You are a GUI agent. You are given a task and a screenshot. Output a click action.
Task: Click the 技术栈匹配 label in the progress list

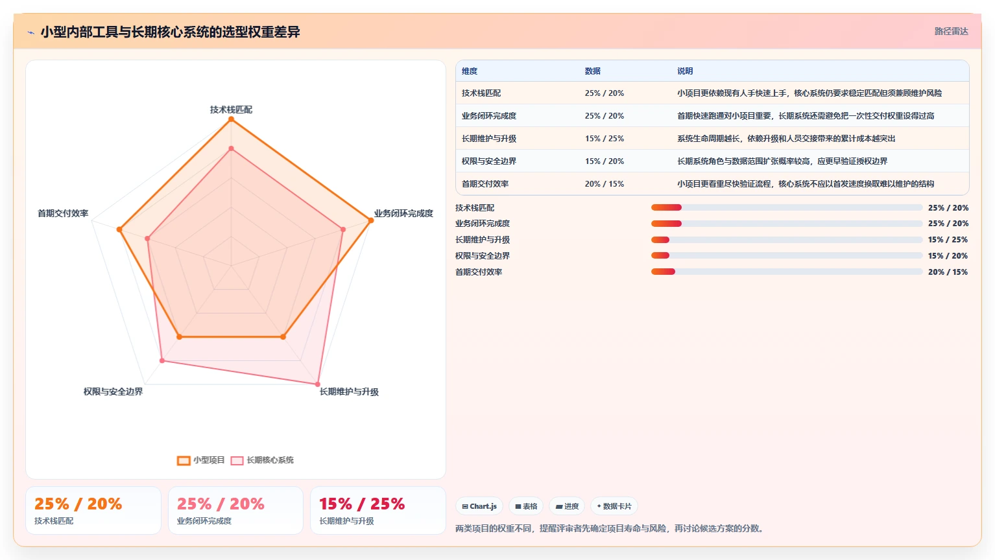(475, 208)
